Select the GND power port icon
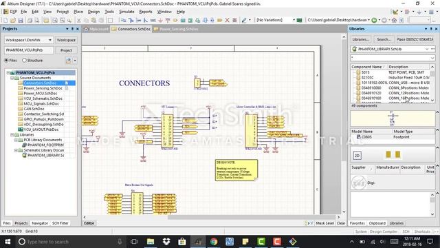The image size is (440, 248). click(x=160, y=20)
